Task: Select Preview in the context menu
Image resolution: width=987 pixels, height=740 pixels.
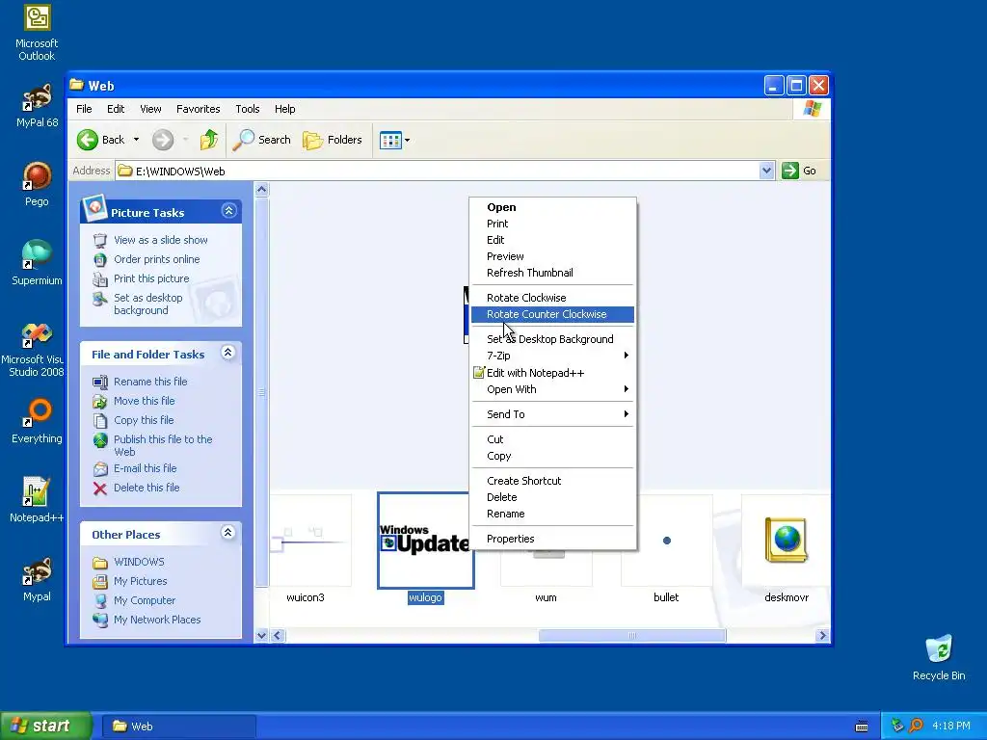Action: click(552, 256)
